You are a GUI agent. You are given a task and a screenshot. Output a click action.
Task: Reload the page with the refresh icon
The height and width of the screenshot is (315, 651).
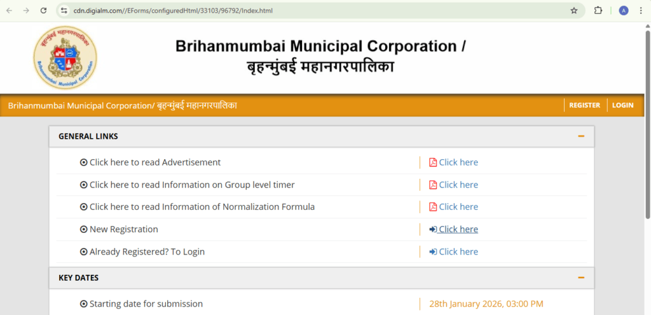tap(43, 11)
